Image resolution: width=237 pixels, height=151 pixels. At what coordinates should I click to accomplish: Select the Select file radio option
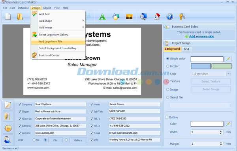pyautogui.click(x=167, y=97)
